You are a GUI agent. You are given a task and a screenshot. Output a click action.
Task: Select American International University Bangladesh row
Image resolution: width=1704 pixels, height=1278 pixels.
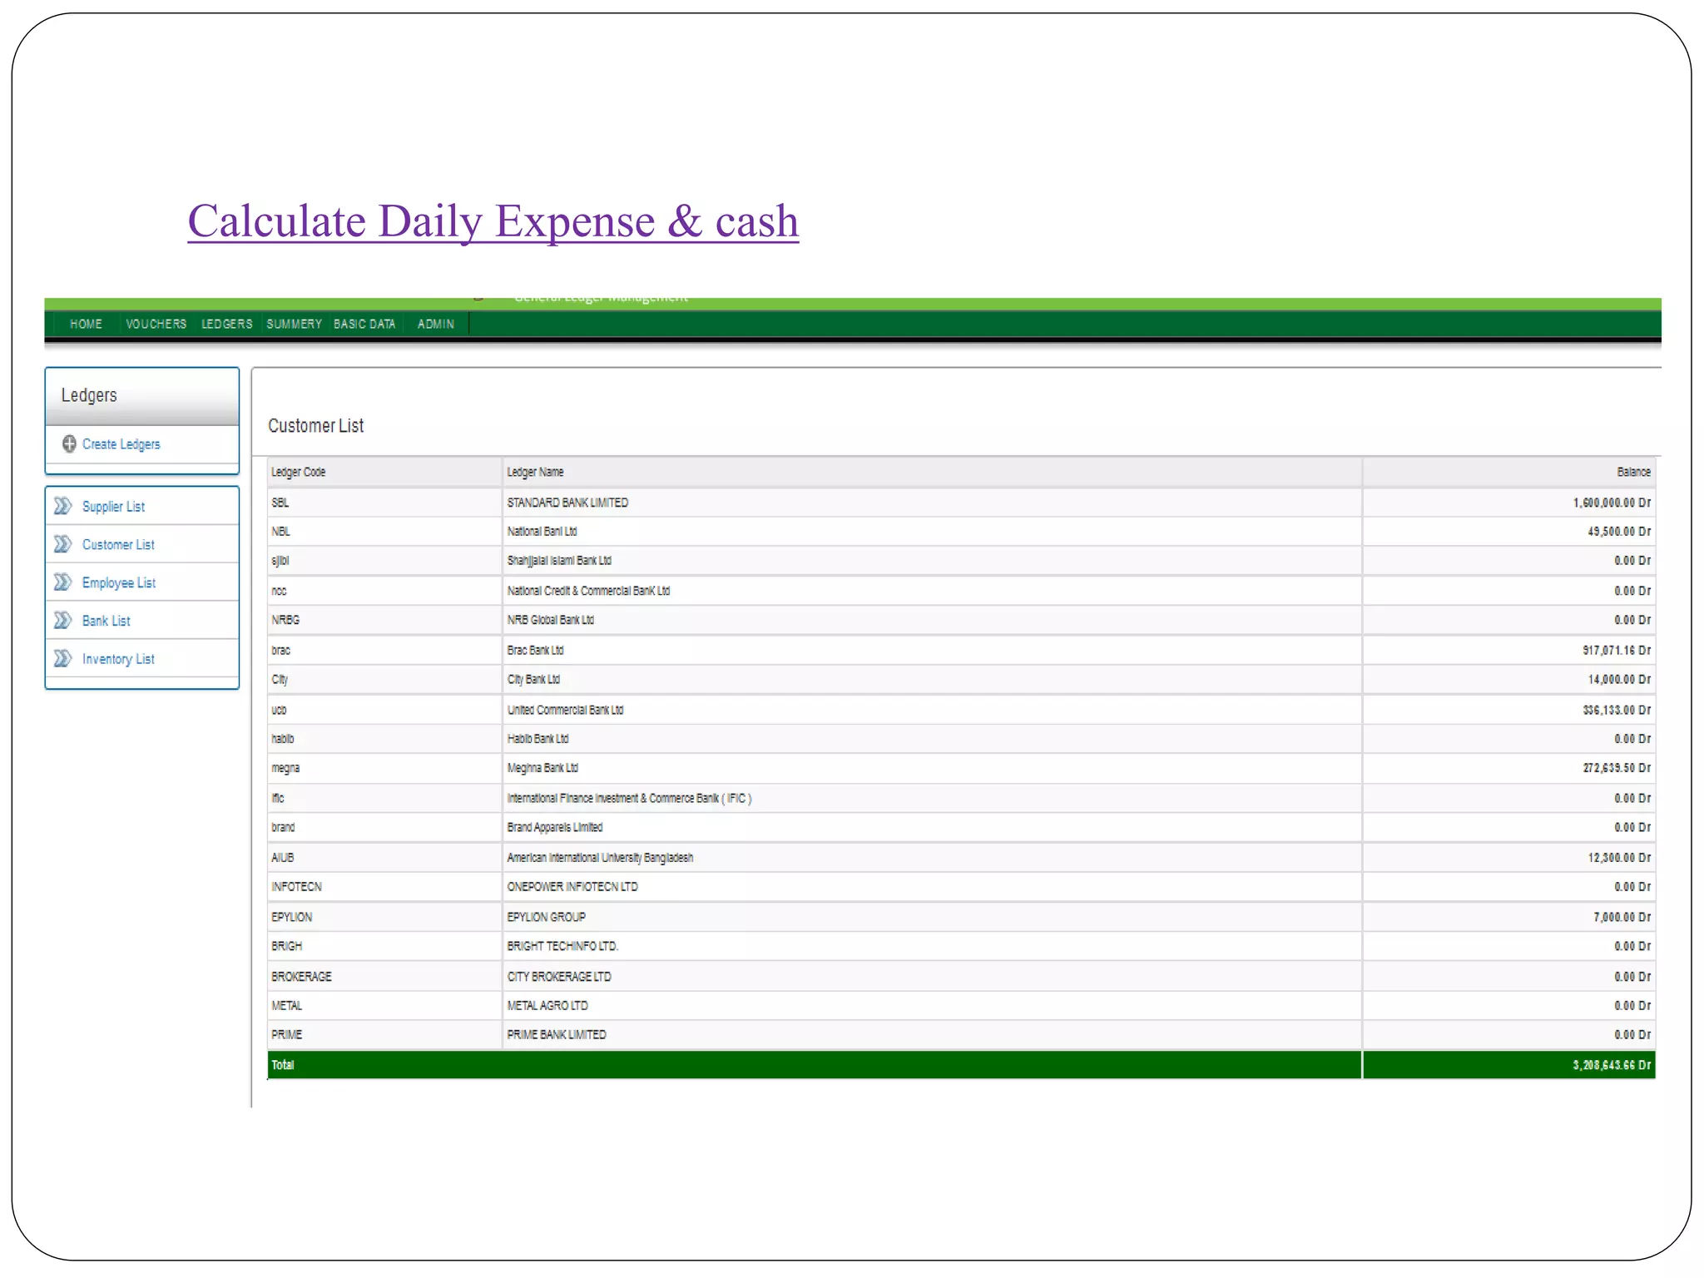click(x=961, y=857)
